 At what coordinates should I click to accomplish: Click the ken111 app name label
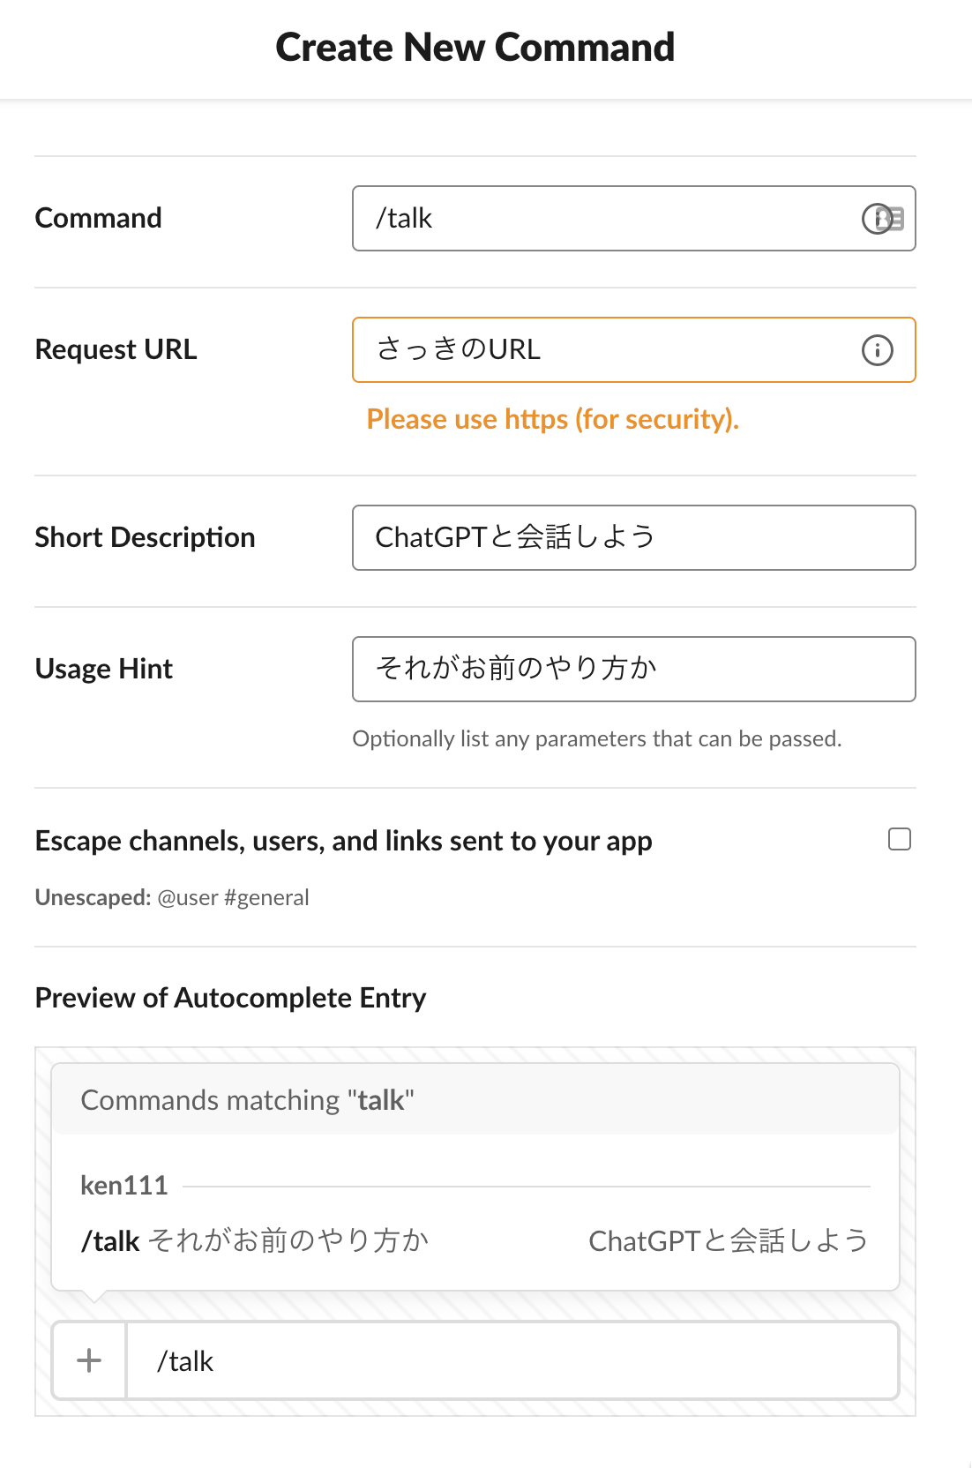click(124, 1186)
